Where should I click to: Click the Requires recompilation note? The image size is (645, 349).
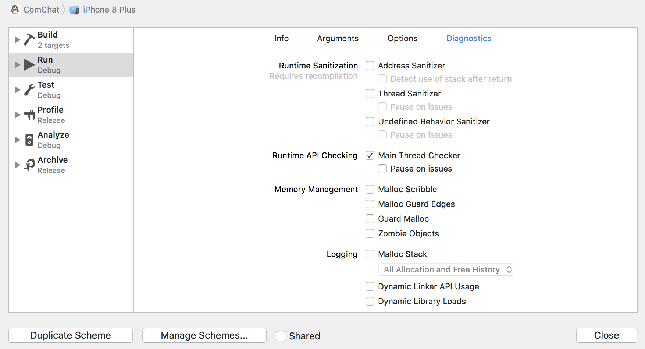coord(313,76)
